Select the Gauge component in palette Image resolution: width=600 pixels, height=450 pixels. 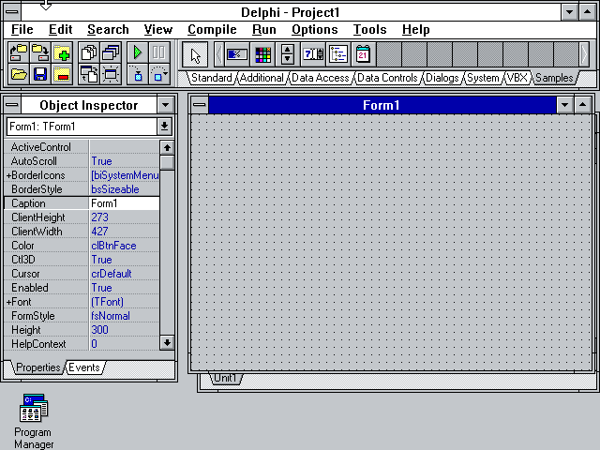tap(237, 53)
